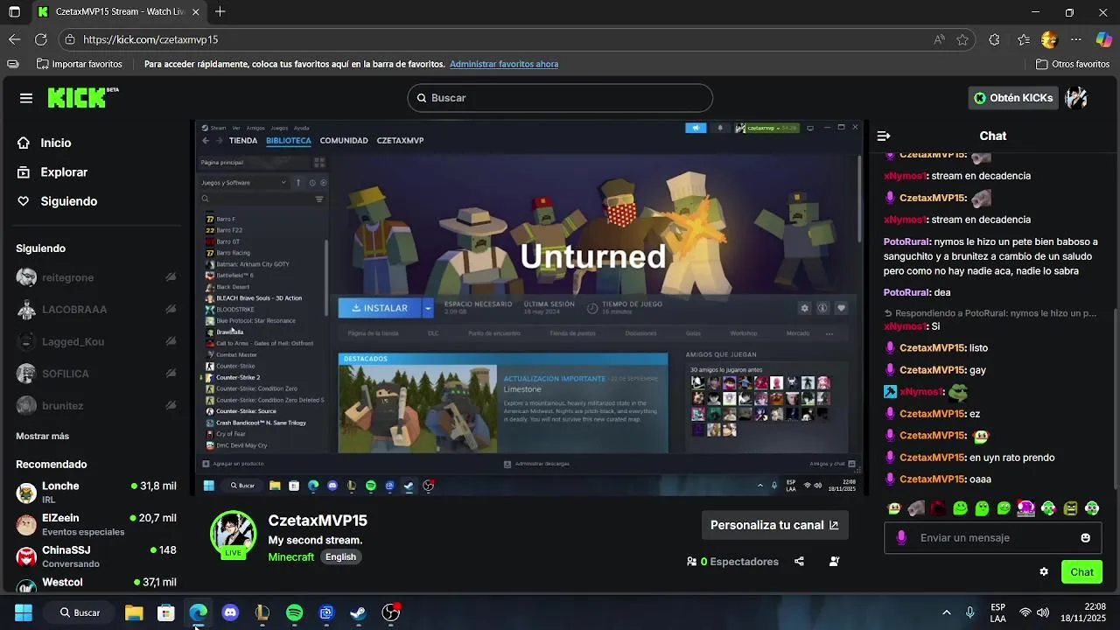
Task: Click the blue megaphone icon in streamed Steam window
Action: click(x=696, y=128)
